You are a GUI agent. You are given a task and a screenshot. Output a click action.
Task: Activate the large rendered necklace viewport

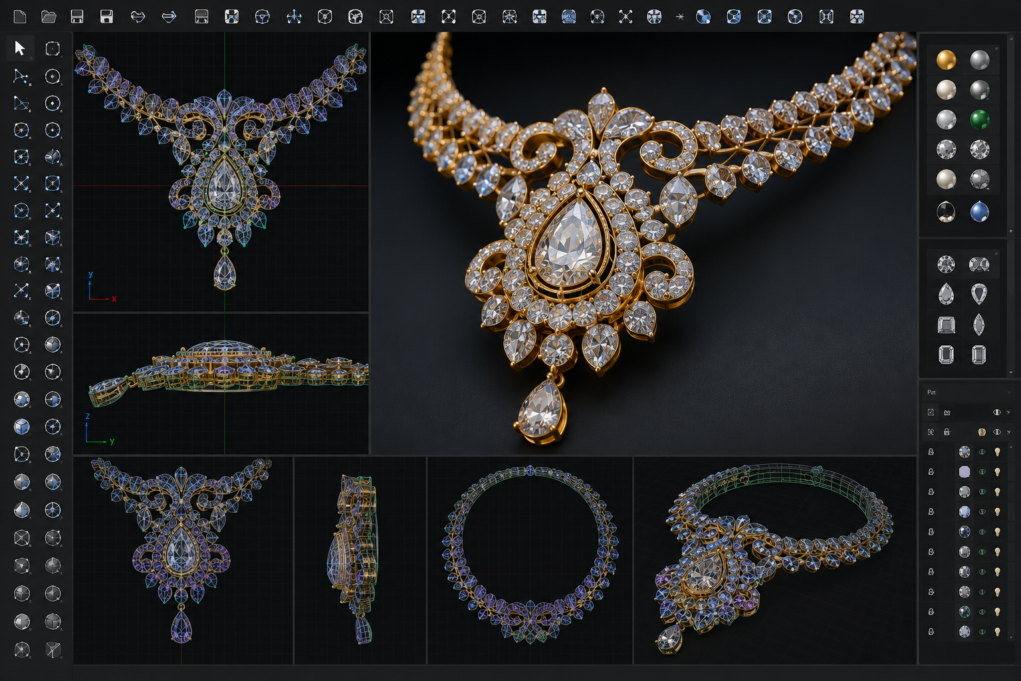(x=643, y=243)
